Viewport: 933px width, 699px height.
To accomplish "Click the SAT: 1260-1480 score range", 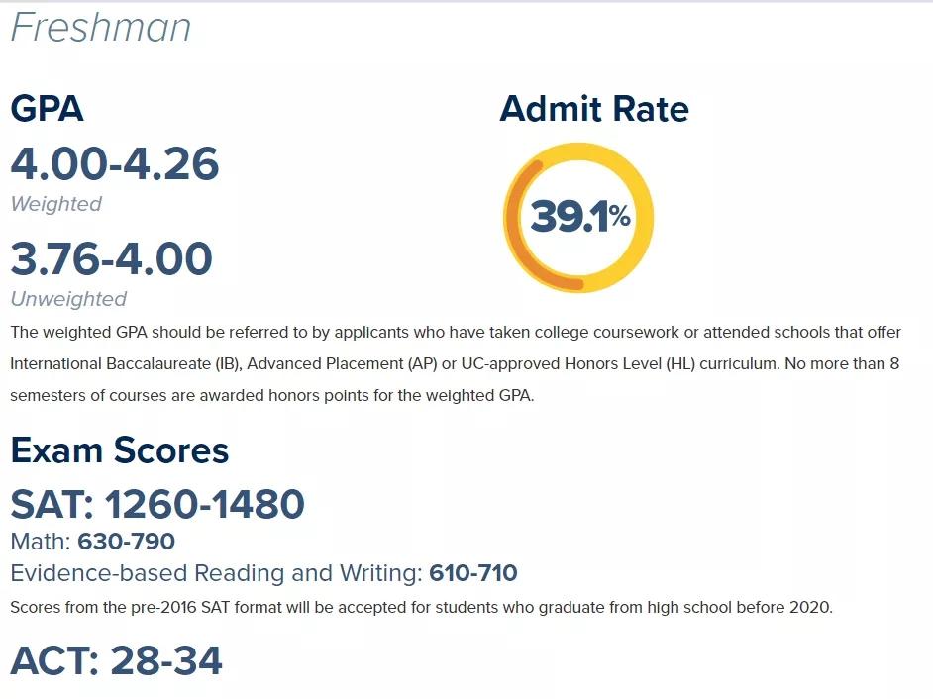I will pyautogui.click(x=157, y=505).
